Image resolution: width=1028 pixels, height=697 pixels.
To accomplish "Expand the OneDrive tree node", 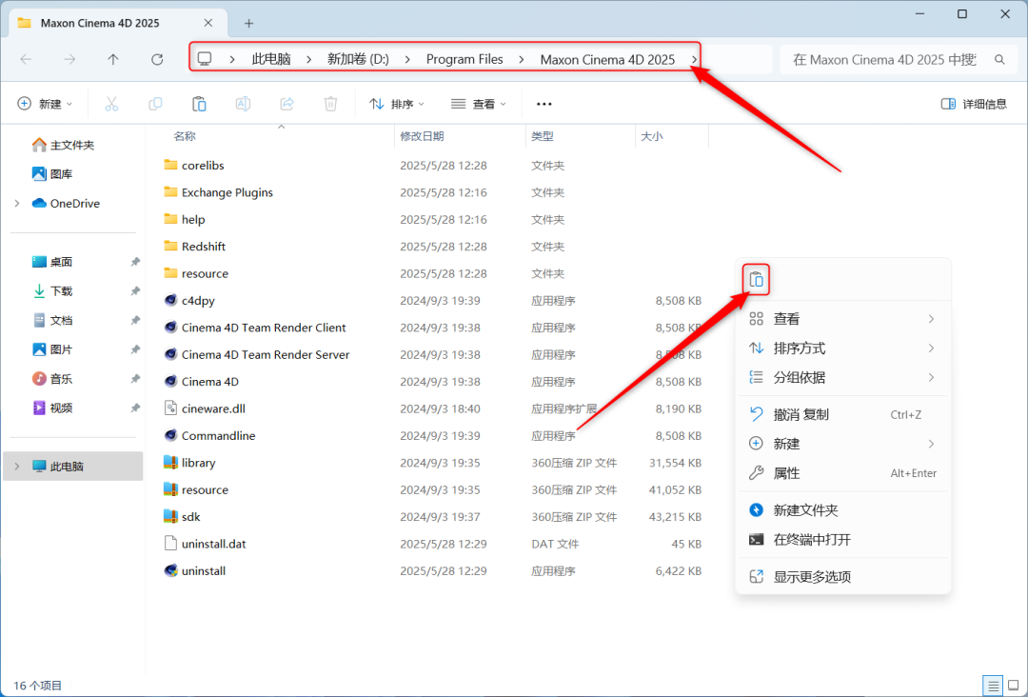I will 17,204.
